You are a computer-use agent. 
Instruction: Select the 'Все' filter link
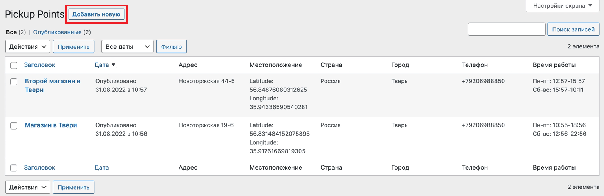tap(11, 32)
